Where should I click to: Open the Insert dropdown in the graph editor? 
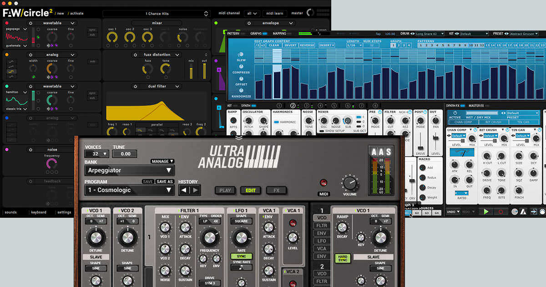point(327,45)
